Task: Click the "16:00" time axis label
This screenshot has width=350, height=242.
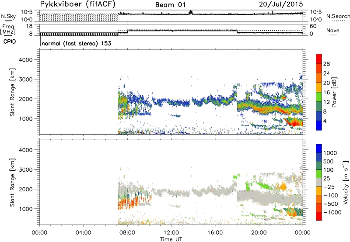Action: tap(215, 233)
